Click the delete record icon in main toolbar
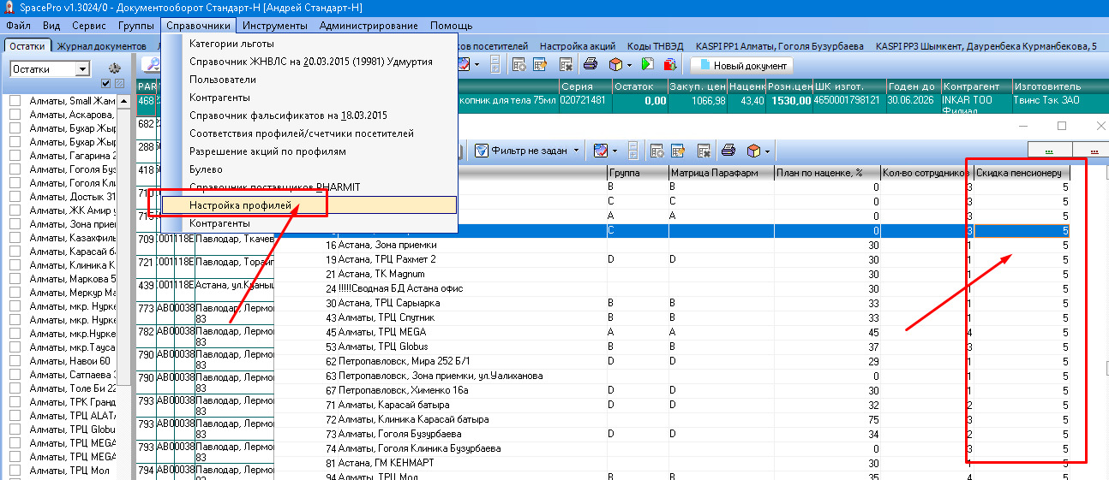The width and height of the screenshot is (1109, 480). pyautogui.click(x=566, y=65)
